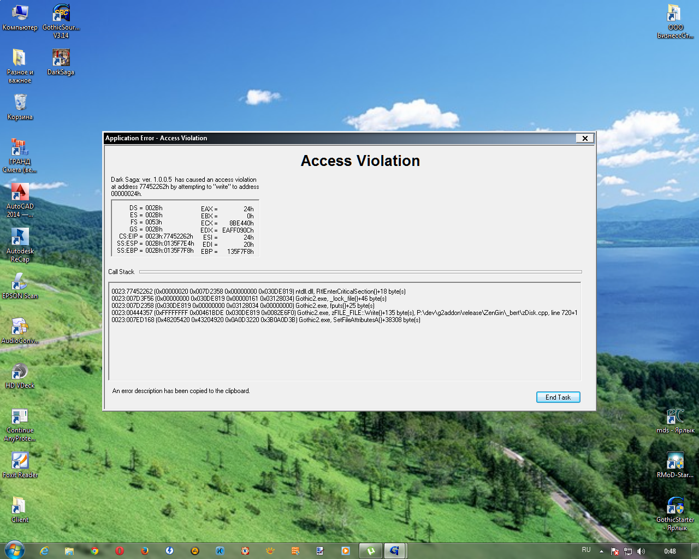Click the RU language indicator
Image resolution: width=699 pixels, height=559 pixels.
click(x=586, y=550)
